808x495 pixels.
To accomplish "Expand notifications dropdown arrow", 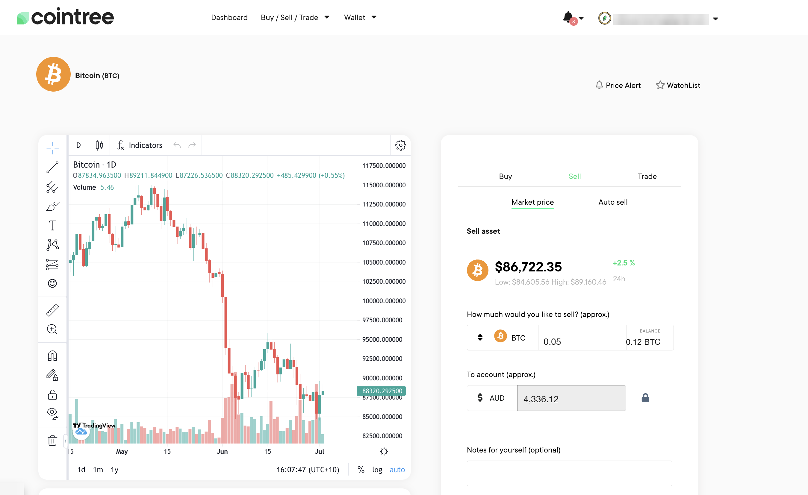I will [x=581, y=18].
